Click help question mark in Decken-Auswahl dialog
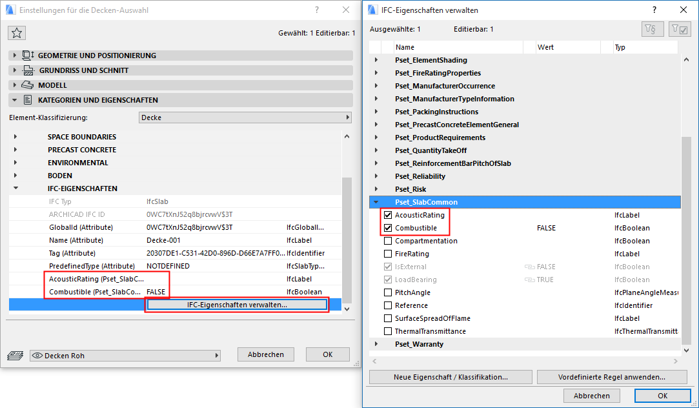The image size is (699, 408). pyautogui.click(x=316, y=10)
